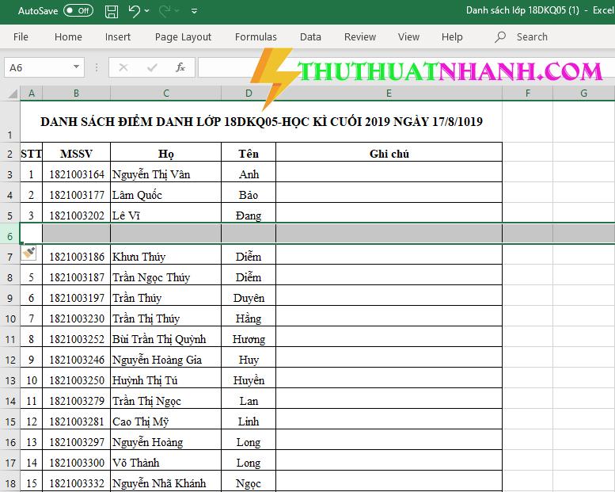
Task: Select column B header
Action: tap(77, 93)
